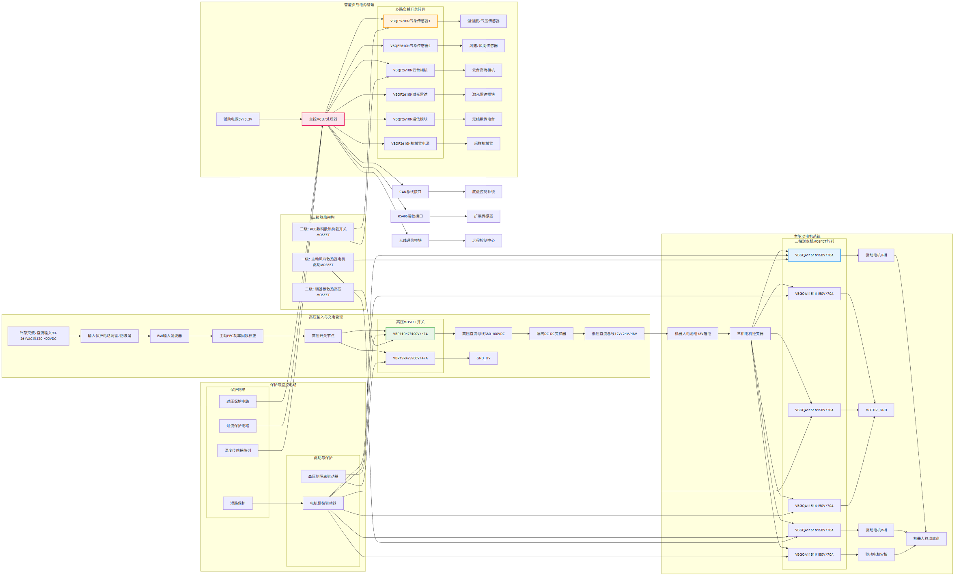Select the 高压直流母线380-400VDC node
Image resolution: width=961 pixels, height=580 pixels.
(x=483, y=334)
